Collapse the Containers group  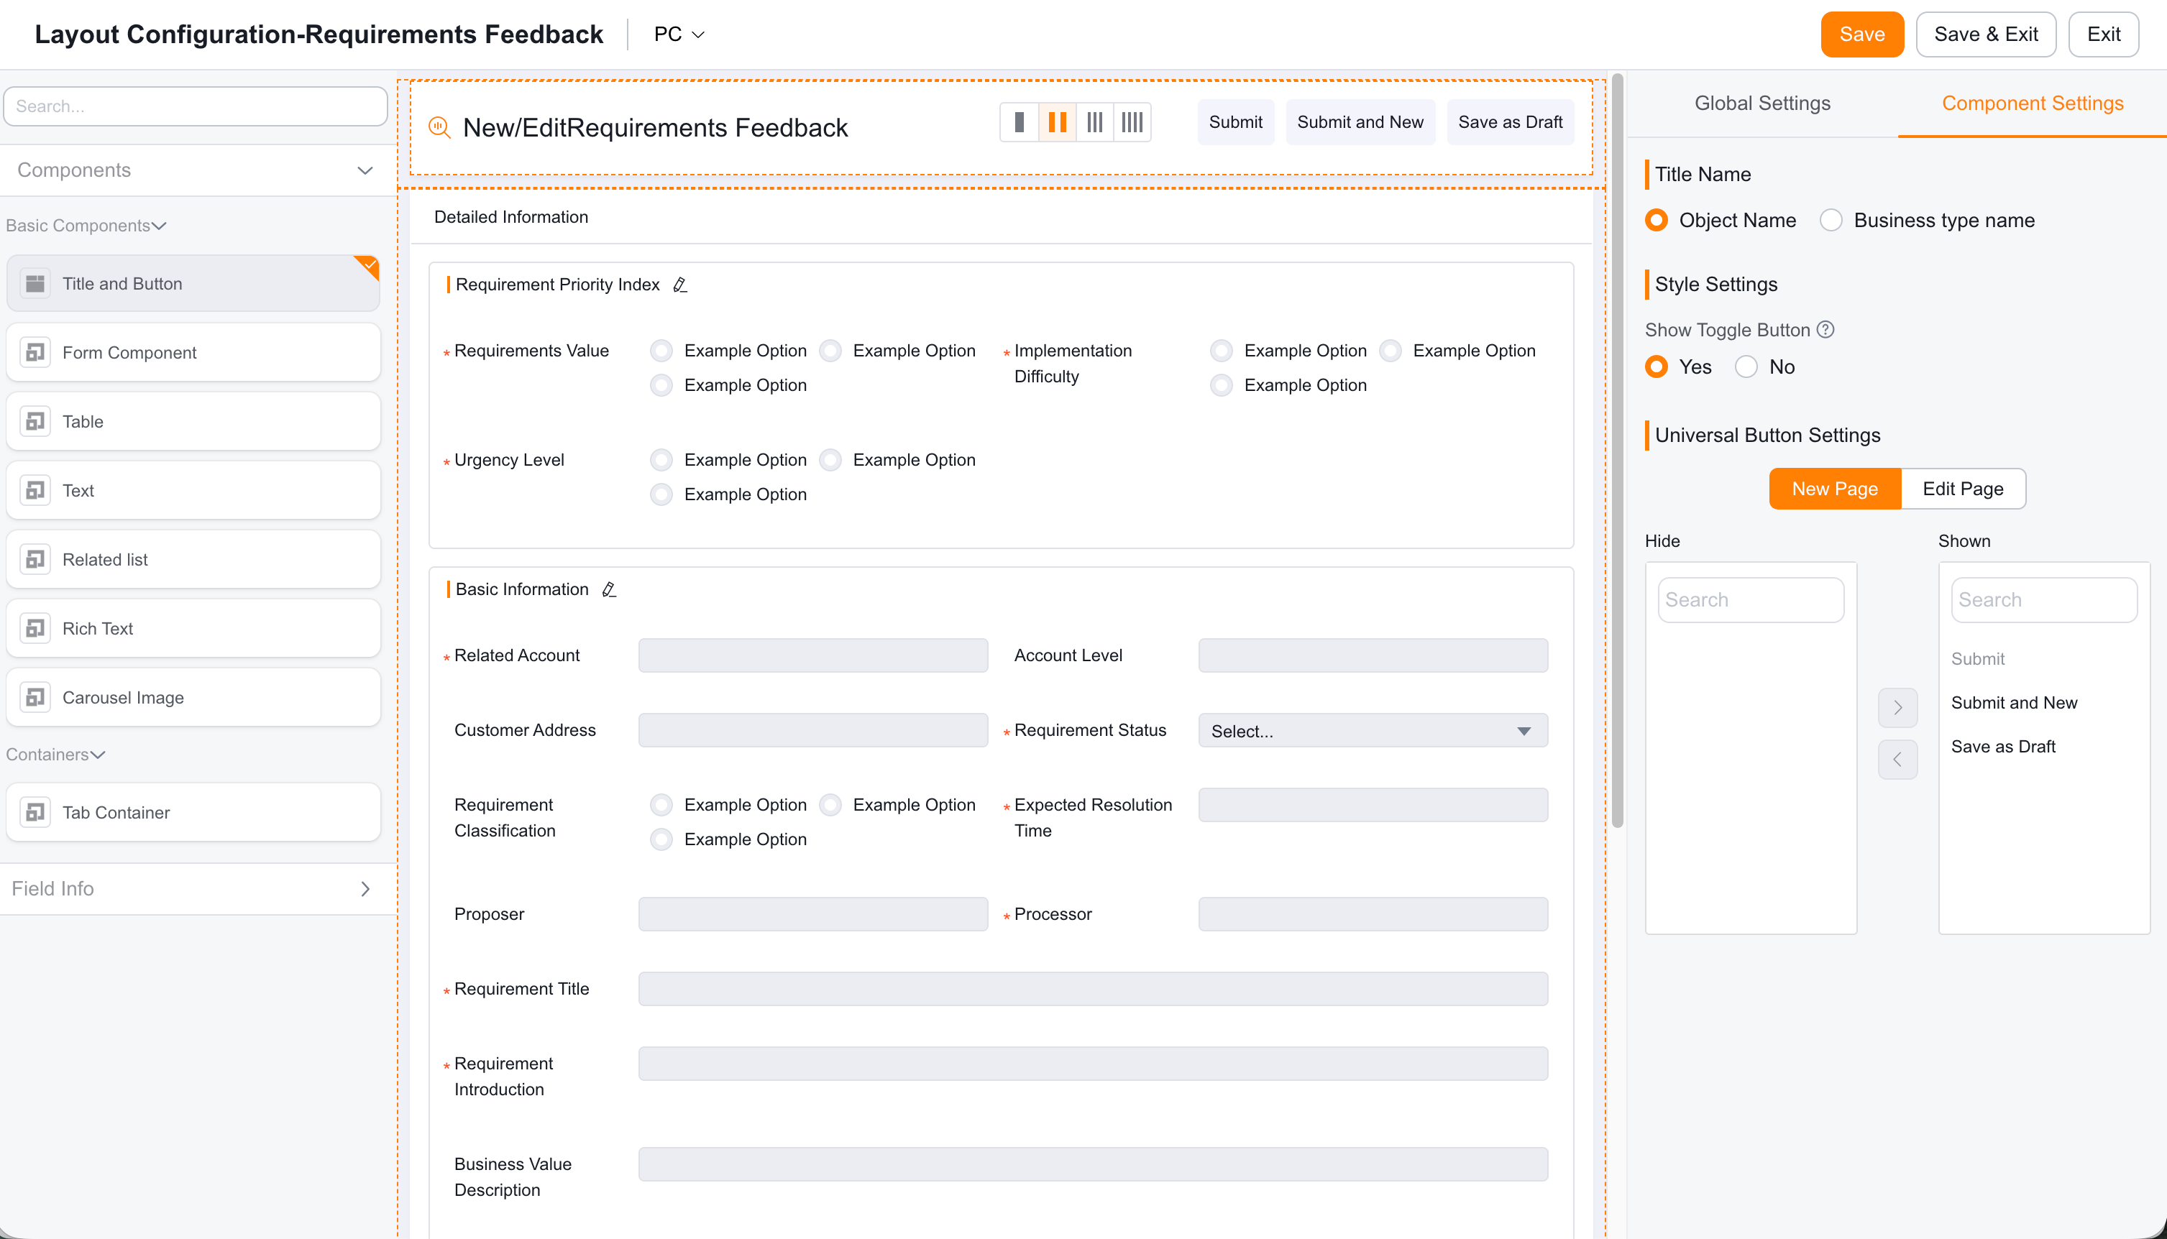point(98,755)
